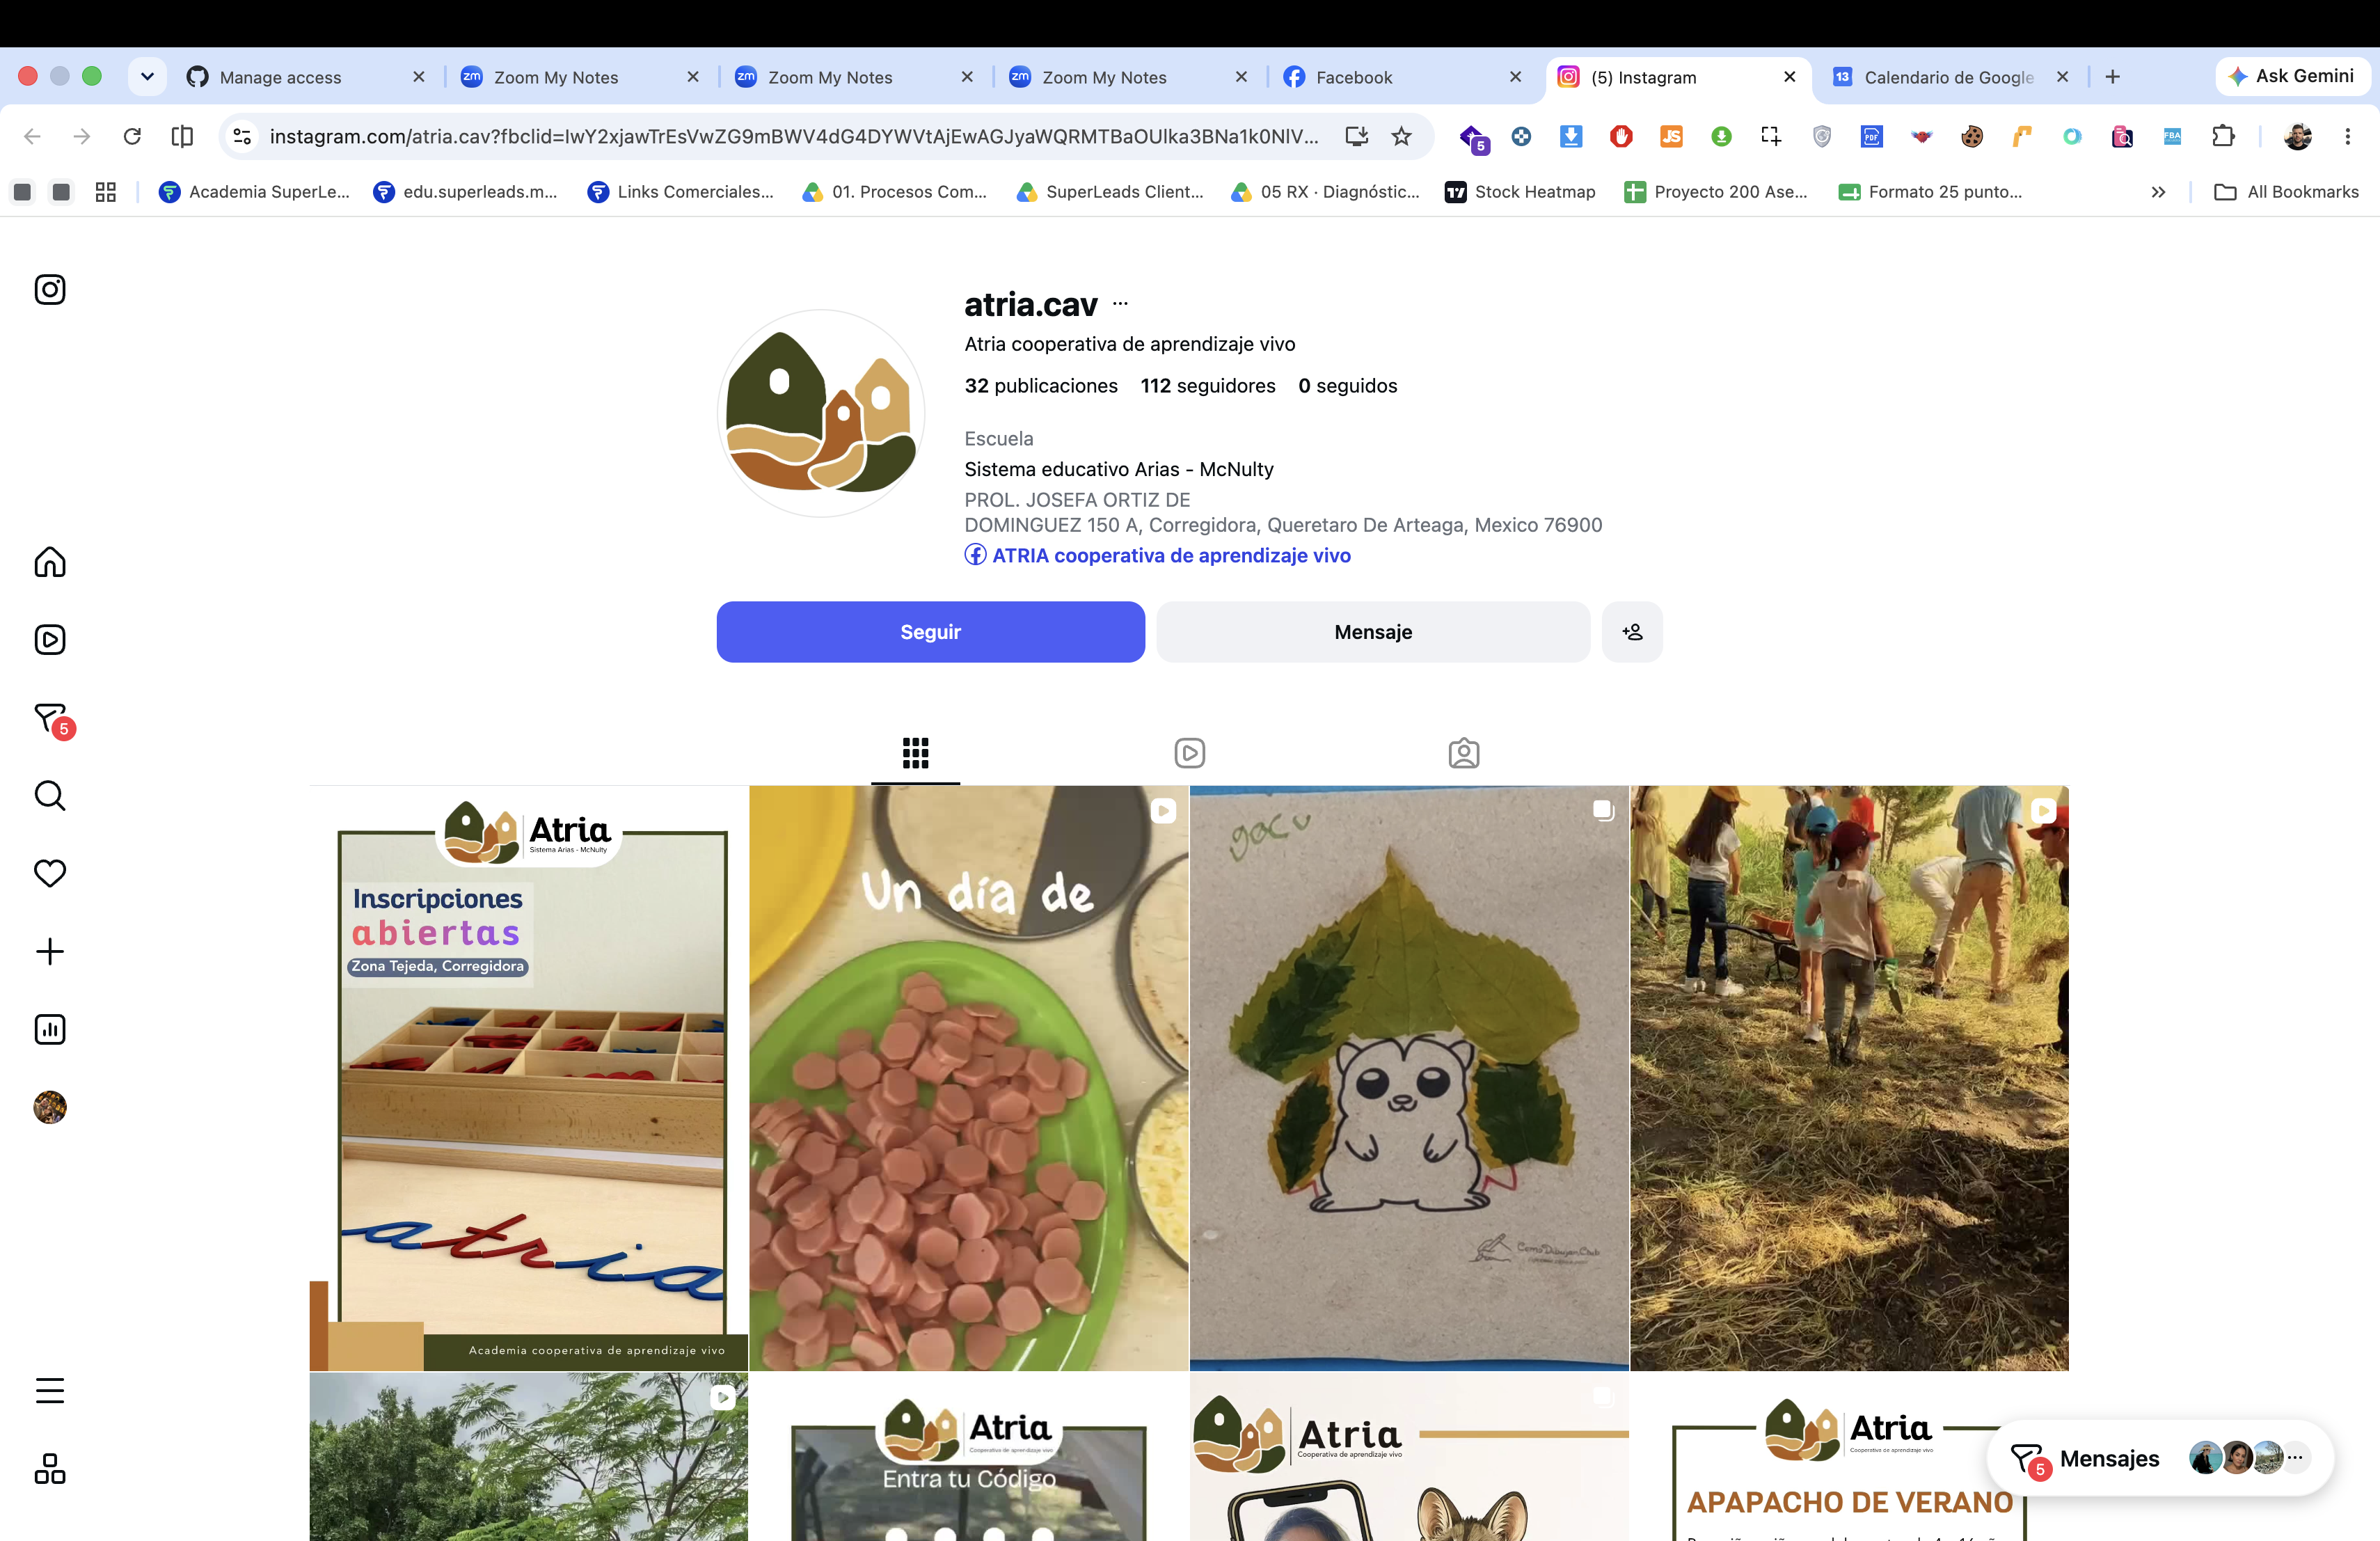Click the Seguir button
Image resolution: width=2380 pixels, height=1541 pixels.
pyautogui.click(x=931, y=632)
